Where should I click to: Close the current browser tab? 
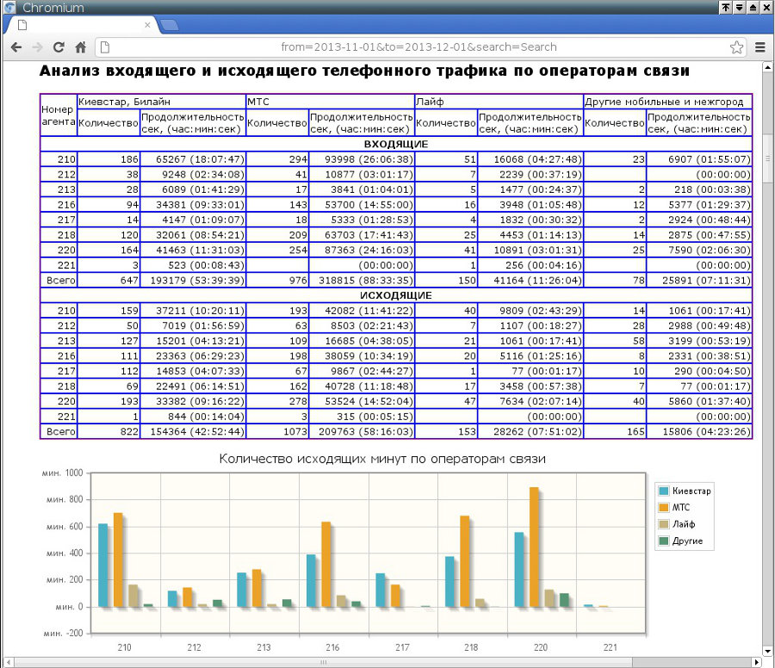pos(147,26)
